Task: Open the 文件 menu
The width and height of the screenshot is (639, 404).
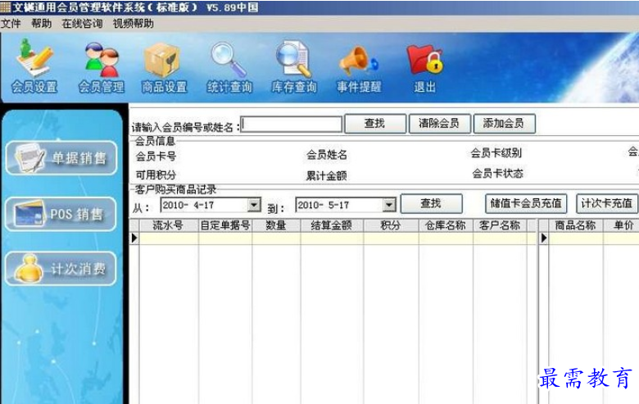Action: coord(11,24)
